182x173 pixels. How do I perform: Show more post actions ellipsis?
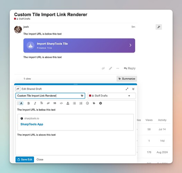click(x=118, y=69)
